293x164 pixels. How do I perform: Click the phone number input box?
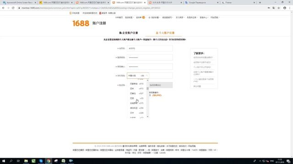(x=161, y=76)
